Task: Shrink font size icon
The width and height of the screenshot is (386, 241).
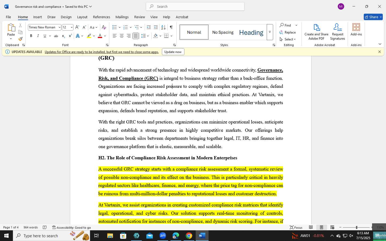Action: 84,27
